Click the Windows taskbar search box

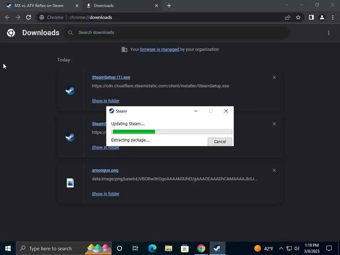coord(64,248)
